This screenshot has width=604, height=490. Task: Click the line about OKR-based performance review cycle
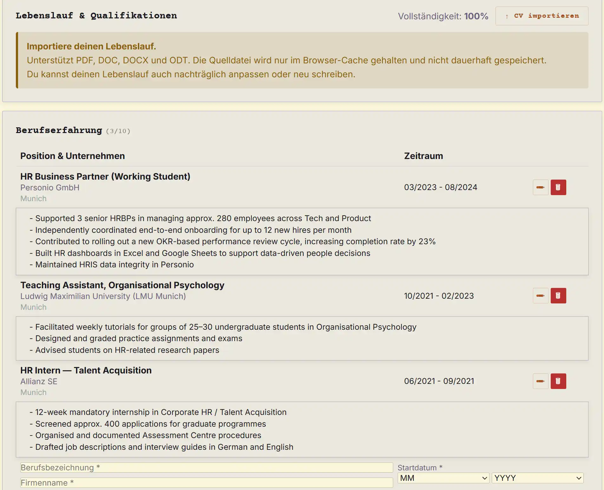click(x=232, y=241)
